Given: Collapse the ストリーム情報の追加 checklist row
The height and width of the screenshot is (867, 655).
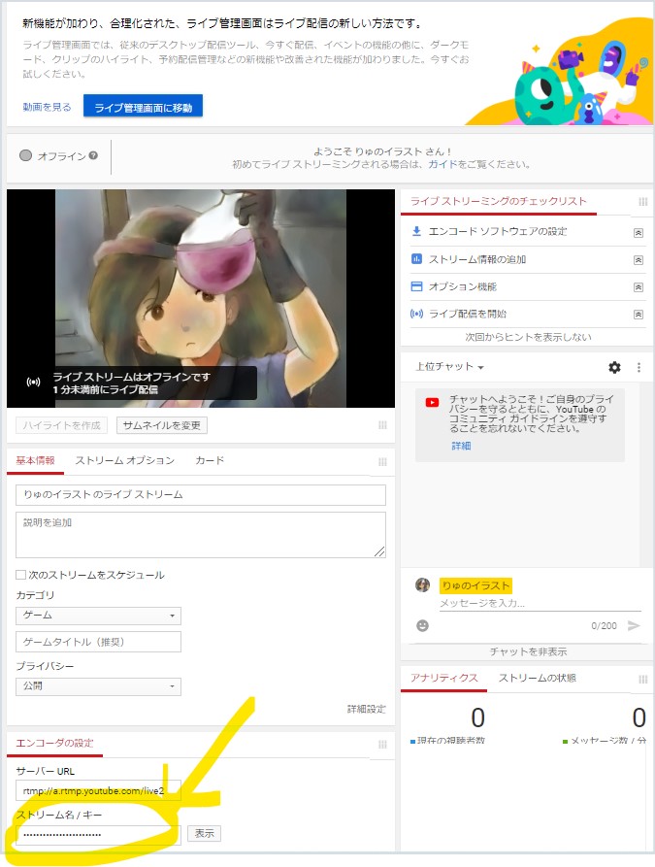Looking at the screenshot, I should click(638, 260).
